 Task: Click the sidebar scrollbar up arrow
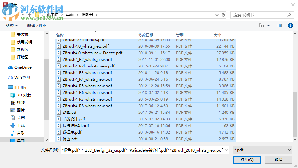[x=47, y=34]
